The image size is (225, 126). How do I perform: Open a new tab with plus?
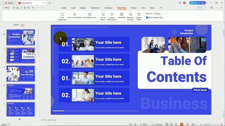click(50, 3)
